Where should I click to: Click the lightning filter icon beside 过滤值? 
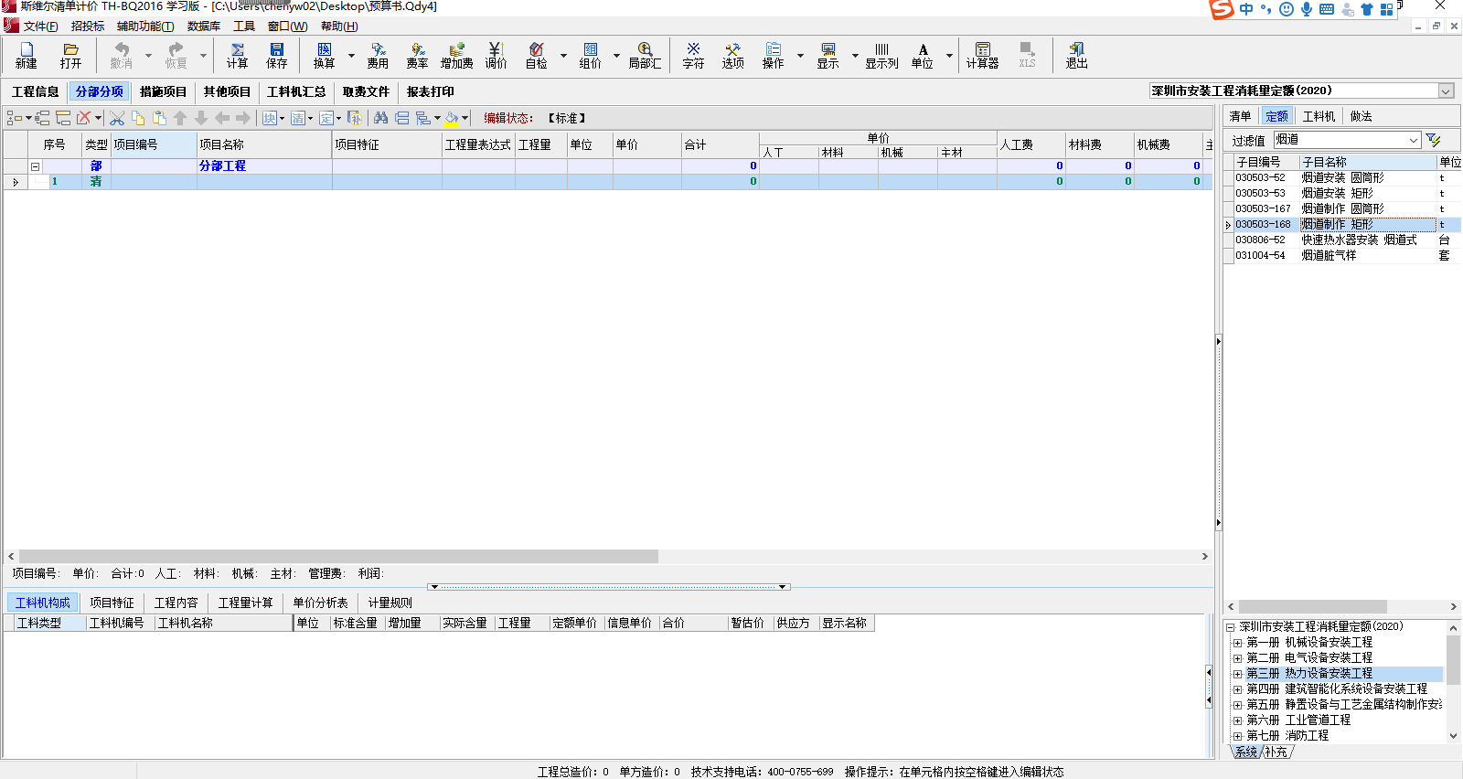coord(1433,140)
